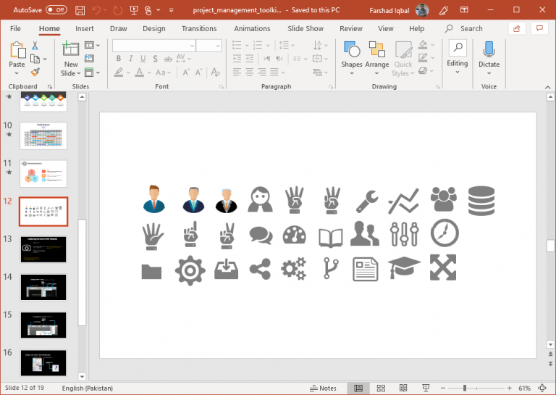Click the Save icon in title bar
556x395 pixels.
80,10
